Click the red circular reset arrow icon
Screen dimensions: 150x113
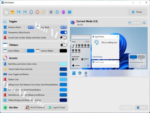(37, 12)
